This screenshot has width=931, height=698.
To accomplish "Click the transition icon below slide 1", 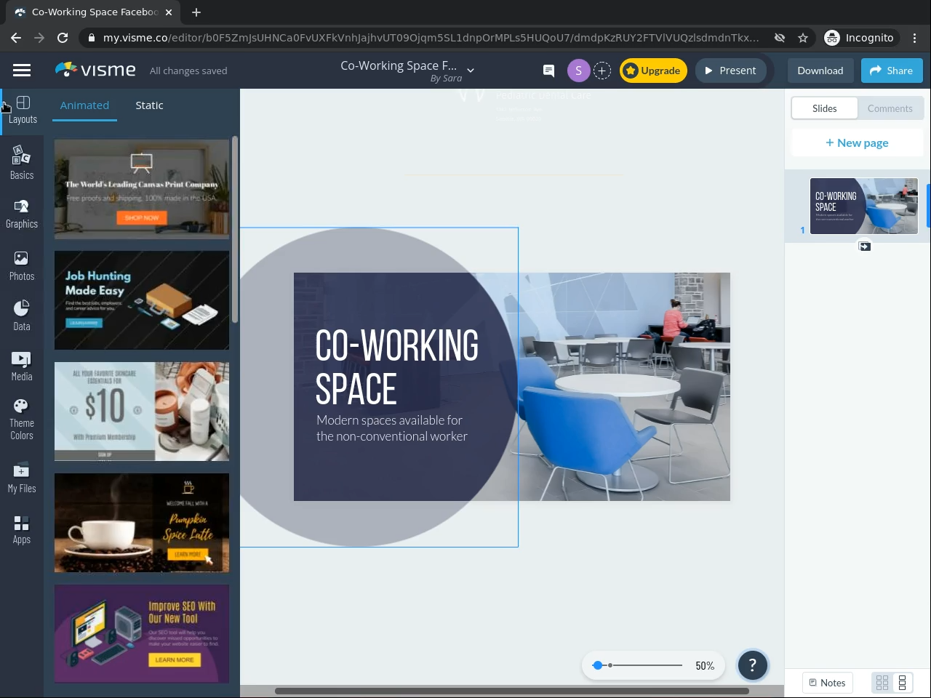I will coord(864,246).
